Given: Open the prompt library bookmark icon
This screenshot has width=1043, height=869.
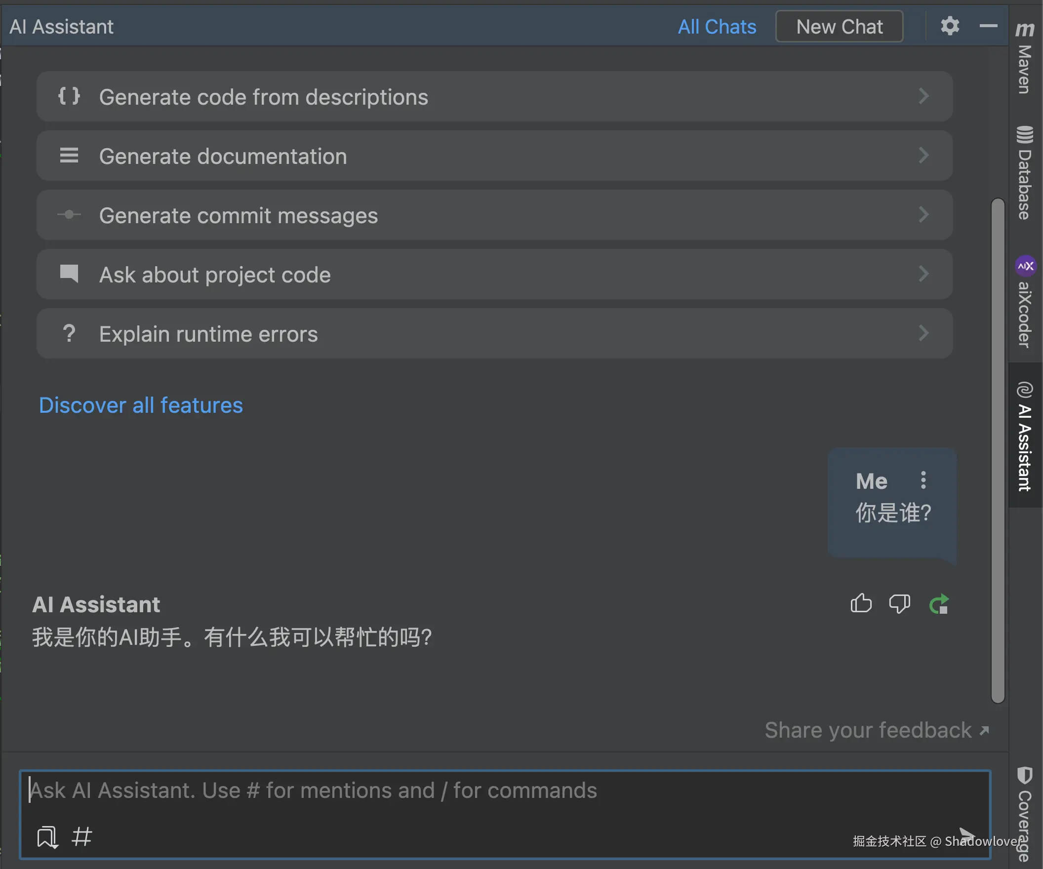Looking at the screenshot, I should [x=47, y=837].
